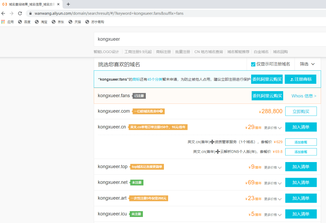Open 智能LOGO设计 link
Screen dimensions: 326x223
(106, 52)
